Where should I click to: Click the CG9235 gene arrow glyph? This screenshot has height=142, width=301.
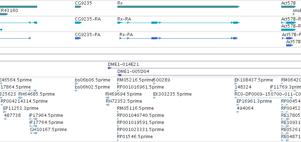pyautogui.click(x=78, y=7)
